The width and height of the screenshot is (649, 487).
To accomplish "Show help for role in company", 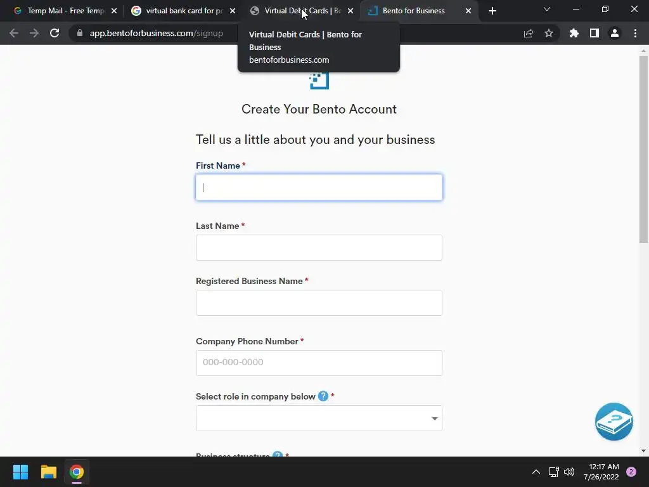I will coord(323,396).
